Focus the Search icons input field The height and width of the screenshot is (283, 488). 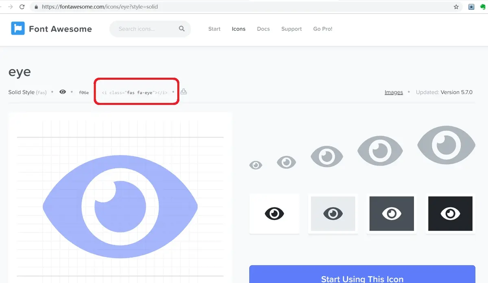click(150, 29)
